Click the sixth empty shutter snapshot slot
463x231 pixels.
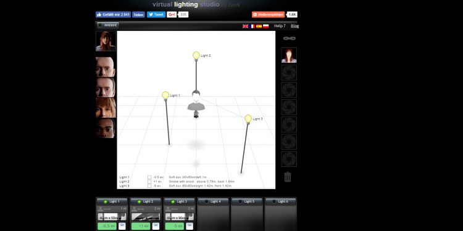pos(289,159)
